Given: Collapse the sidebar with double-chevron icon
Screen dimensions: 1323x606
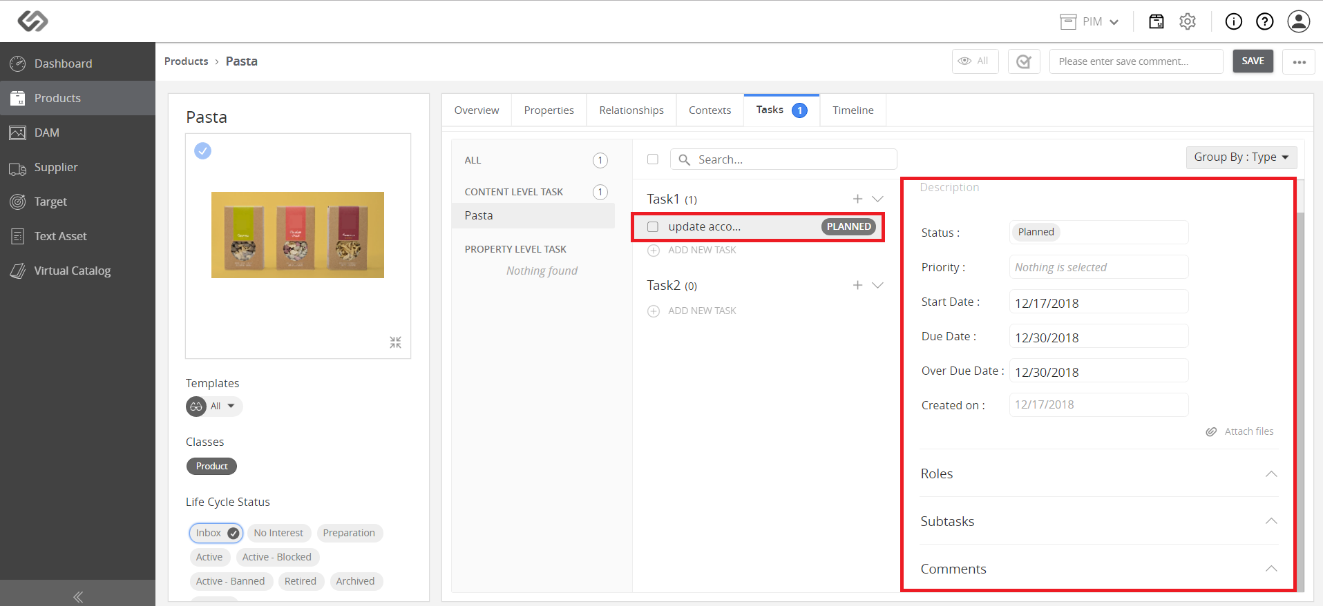Looking at the screenshot, I should [78, 597].
